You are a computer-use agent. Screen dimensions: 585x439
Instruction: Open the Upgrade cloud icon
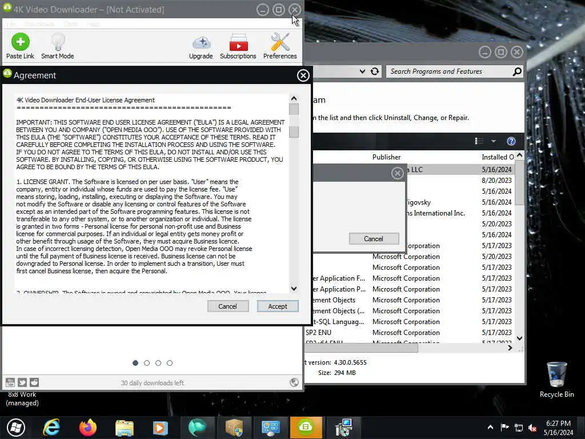pyautogui.click(x=202, y=43)
